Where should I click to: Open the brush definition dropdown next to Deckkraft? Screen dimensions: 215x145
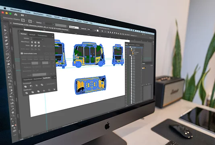click(x=80, y=28)
